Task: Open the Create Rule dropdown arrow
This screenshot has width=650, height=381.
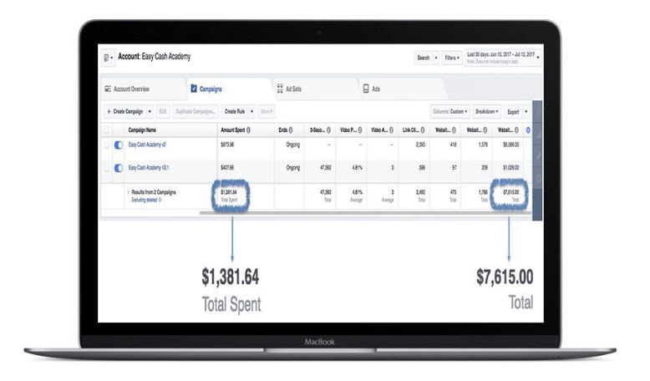Action: coord(251,111)
